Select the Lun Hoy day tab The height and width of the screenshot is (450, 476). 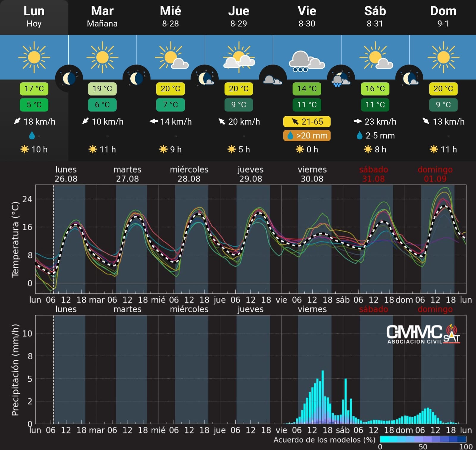pos(34,17)
